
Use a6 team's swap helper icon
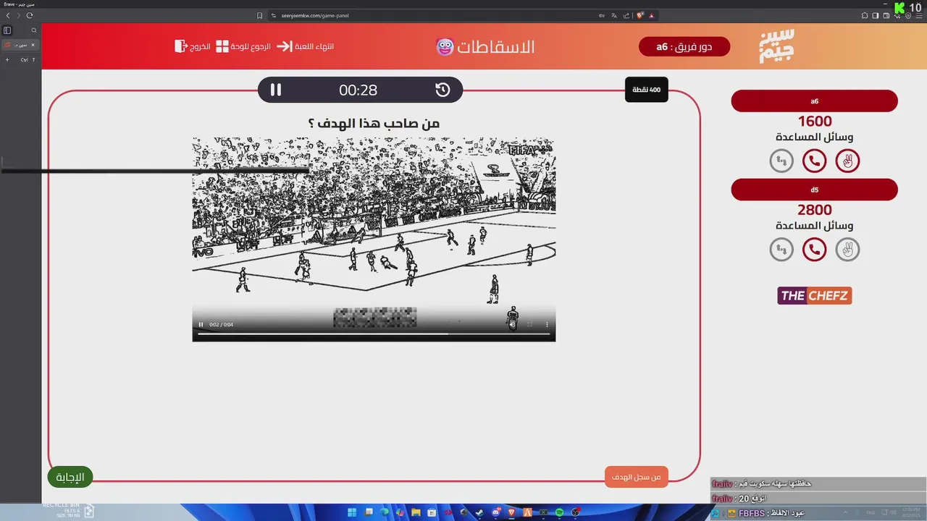[x=781, y=161]
